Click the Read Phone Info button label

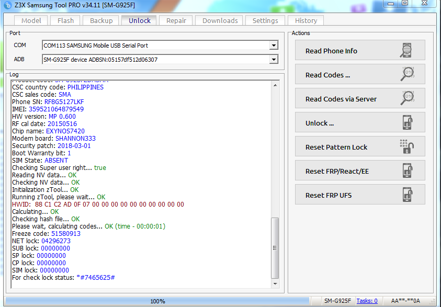click(331, 51)
